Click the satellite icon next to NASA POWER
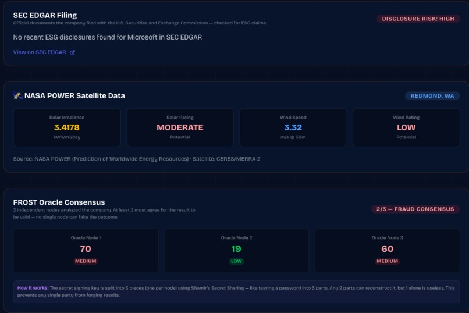The image size is (469, 313). pos(17,95)
